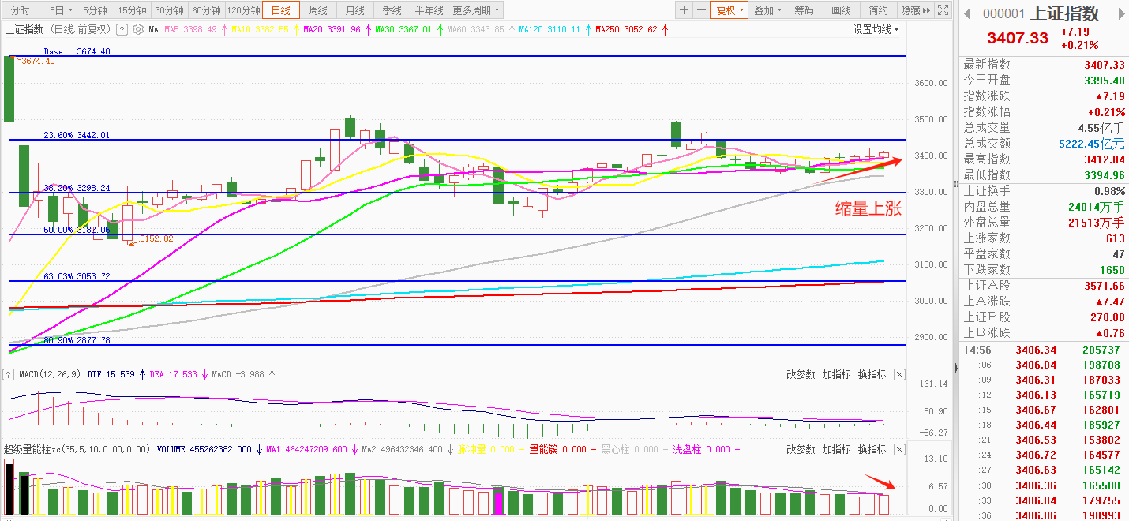
Task: Switch to 15分钟 chart tab
Action: [x=132, y=10]
